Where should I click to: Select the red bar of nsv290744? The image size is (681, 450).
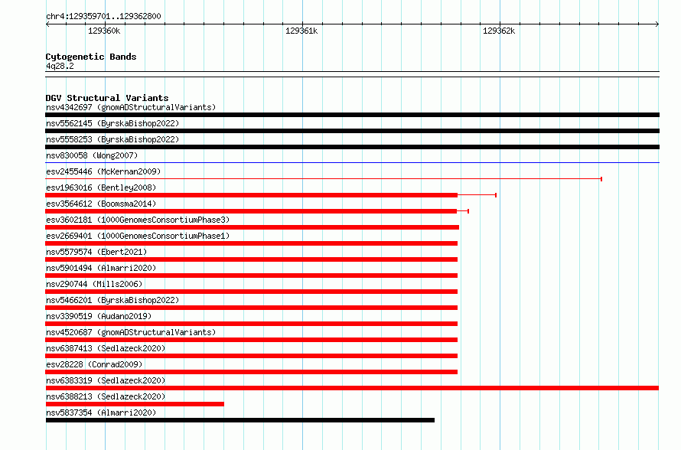[251, 292]
